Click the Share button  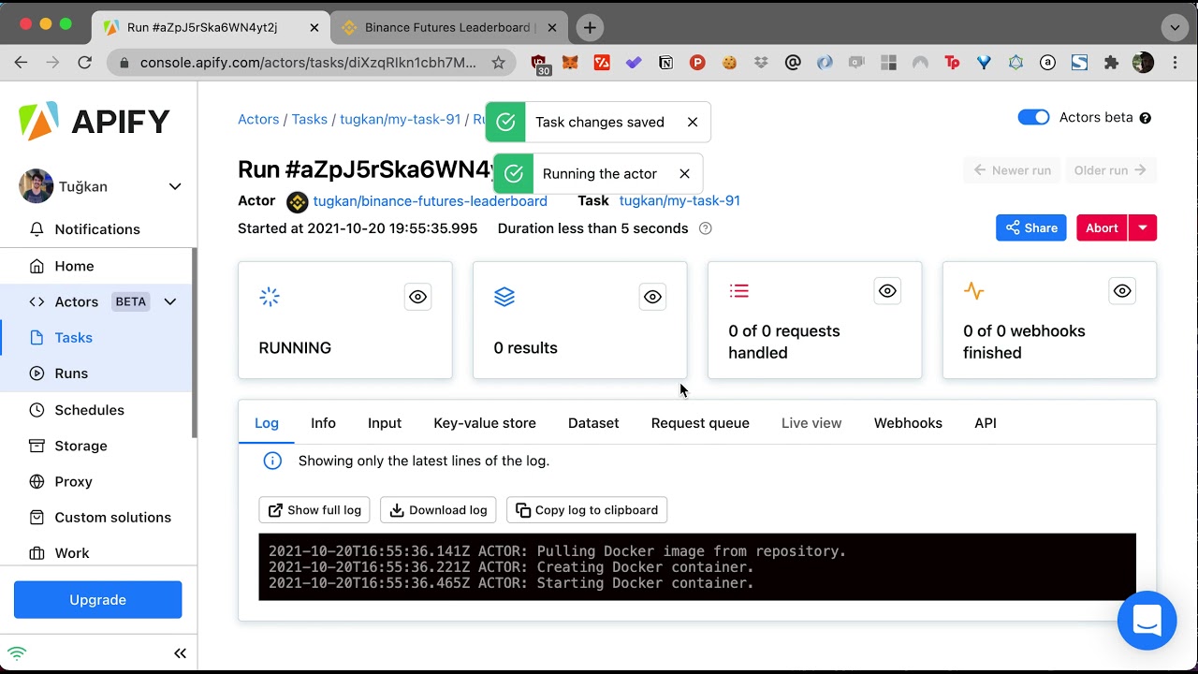(x=1031, y=227)
